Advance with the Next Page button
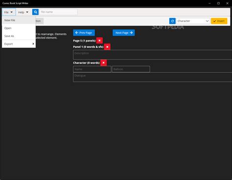Image resolution: width=232 pixels, height=180 pixels. click(124, 33)
